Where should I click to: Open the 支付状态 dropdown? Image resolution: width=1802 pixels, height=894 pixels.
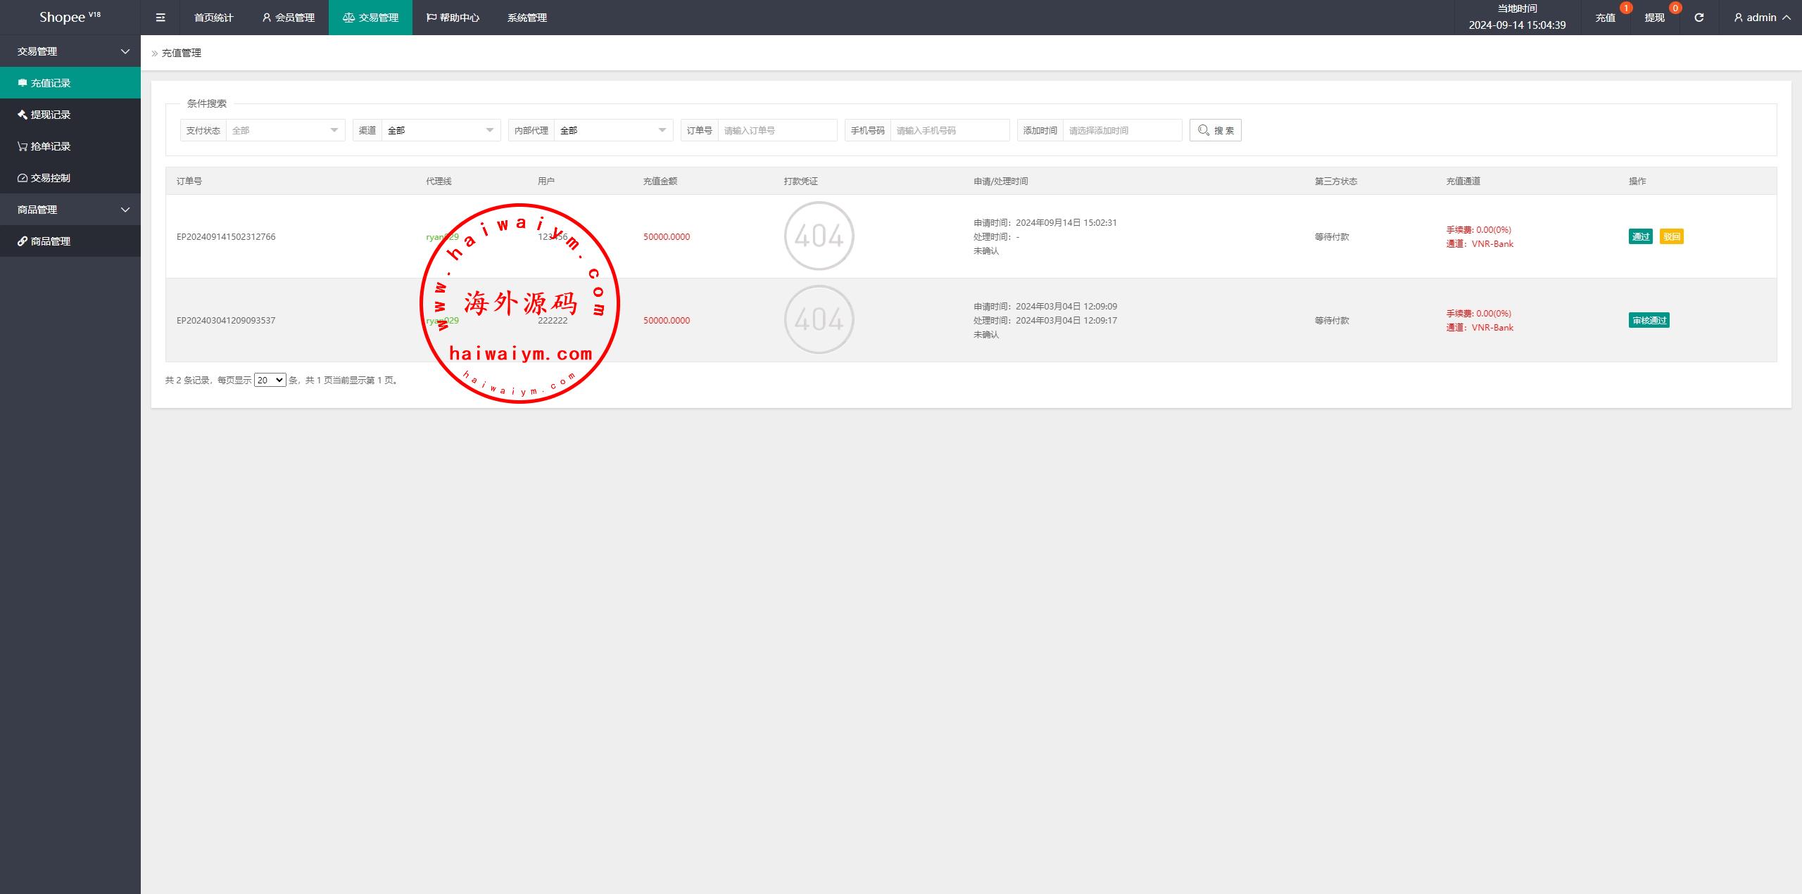[x=285, y=130]
